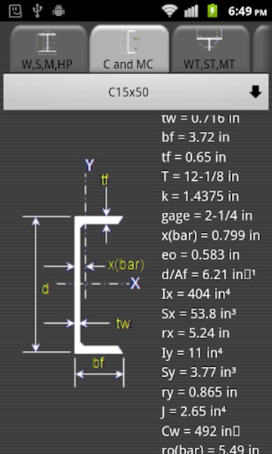Select the 'x(bar) = 0.799 in' row
This screenshot has width=272, height=454.
(211, 235)
